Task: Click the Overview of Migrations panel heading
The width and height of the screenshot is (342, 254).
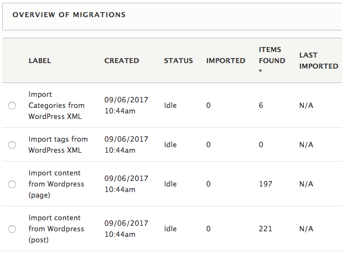Action: click(69, 14)
